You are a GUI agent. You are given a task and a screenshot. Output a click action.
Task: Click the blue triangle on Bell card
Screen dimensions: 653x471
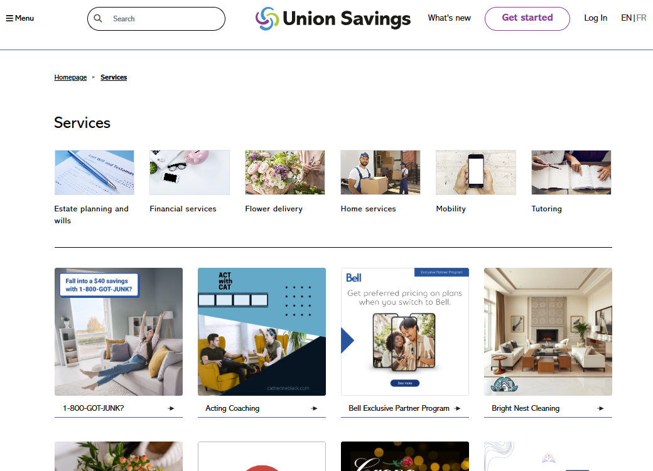pyautogui.click(x=347, y=341)
